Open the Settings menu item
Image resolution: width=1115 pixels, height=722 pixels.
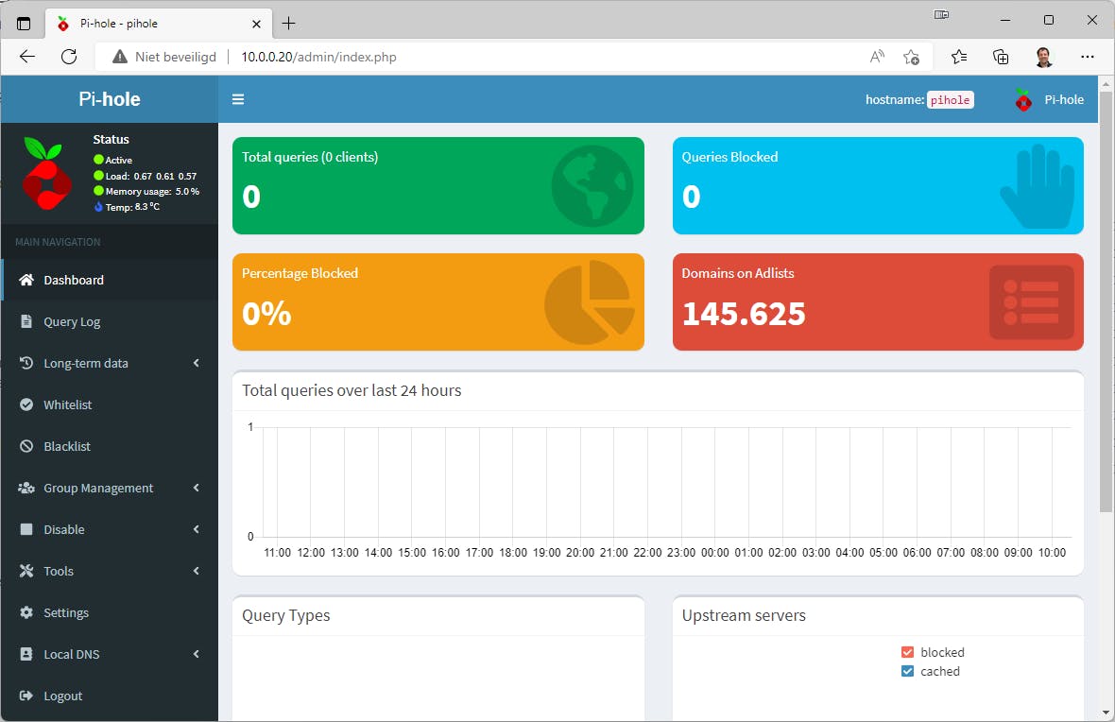[111, 612]
